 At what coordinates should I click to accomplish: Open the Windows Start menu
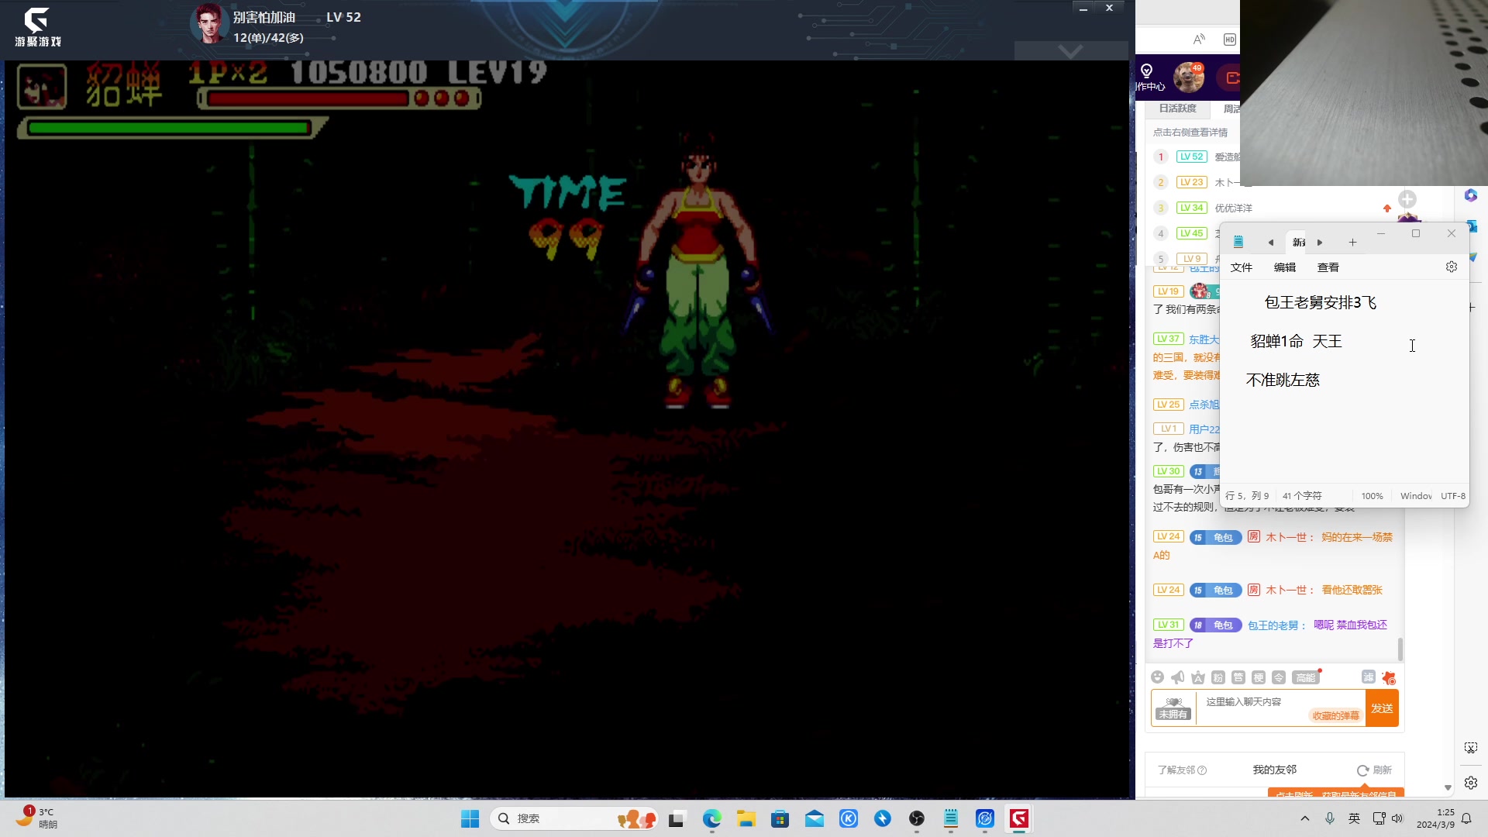tap(470, 818)
